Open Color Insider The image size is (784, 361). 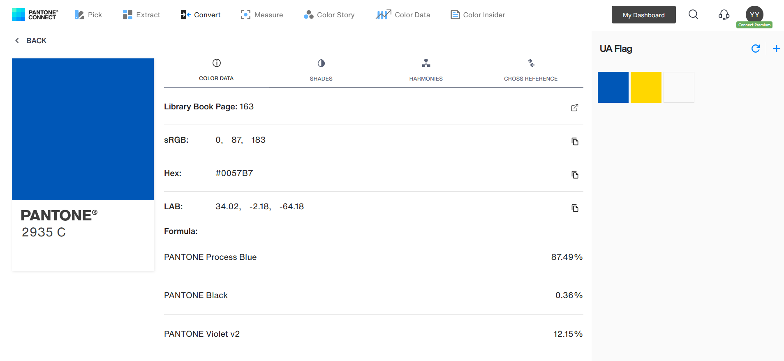[x=478, y=15]
